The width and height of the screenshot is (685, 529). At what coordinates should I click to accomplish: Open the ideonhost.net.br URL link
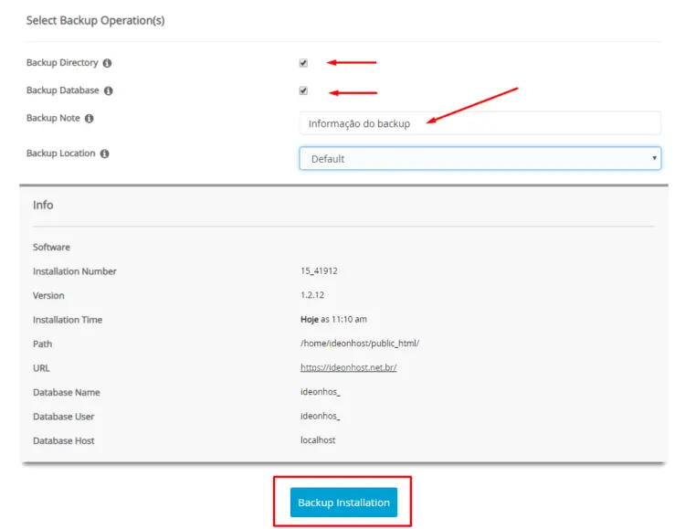pyautogui.click(x=348, y=368)
